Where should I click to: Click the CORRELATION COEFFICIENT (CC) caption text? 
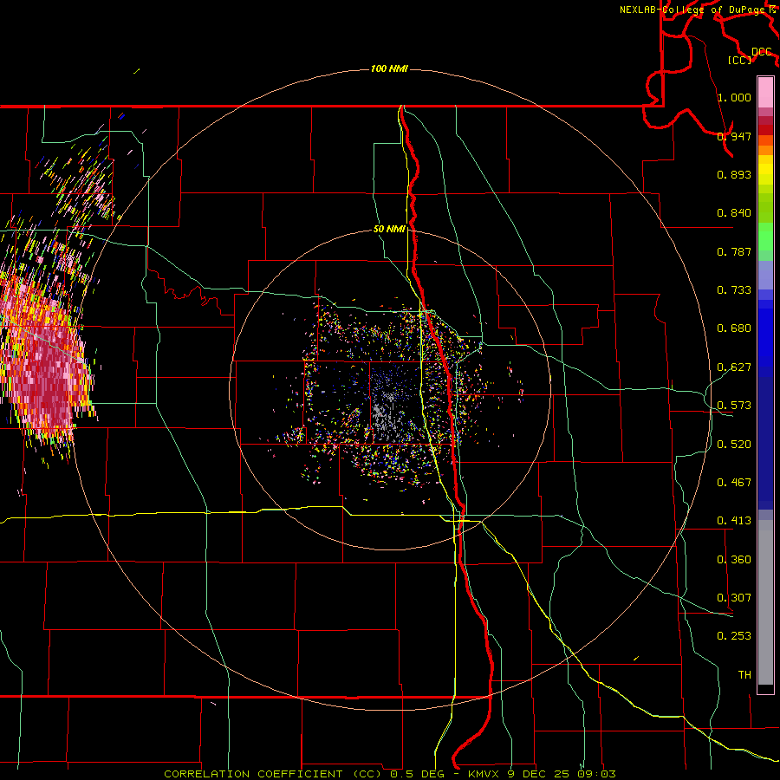pos(273,774)
